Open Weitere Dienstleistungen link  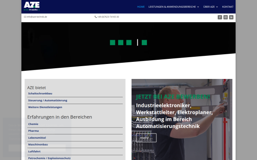[45, 107]
